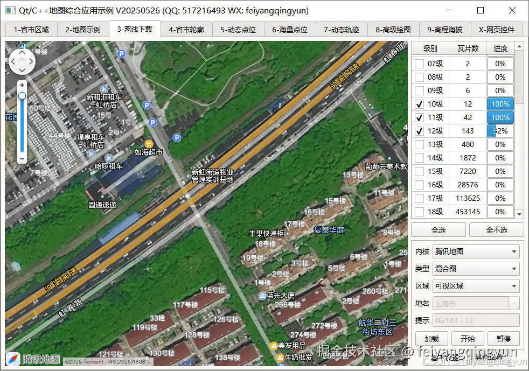529x371 pixels.
Task: Check the 17级 level checkbox
Action: pos(419,199)
